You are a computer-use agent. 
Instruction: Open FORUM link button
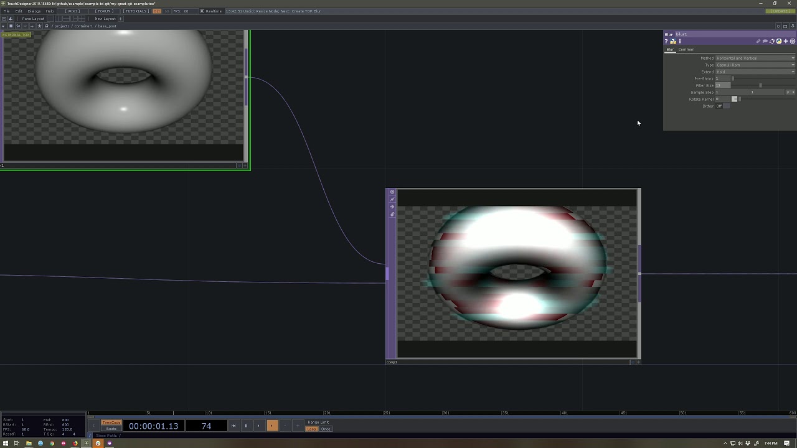[x=104, y=11]
